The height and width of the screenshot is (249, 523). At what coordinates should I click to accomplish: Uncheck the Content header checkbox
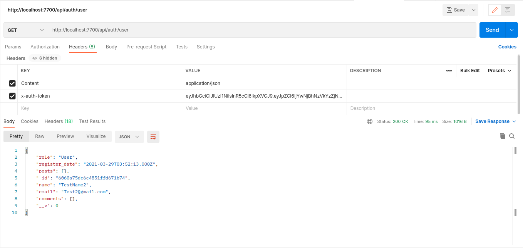point(12,83)
